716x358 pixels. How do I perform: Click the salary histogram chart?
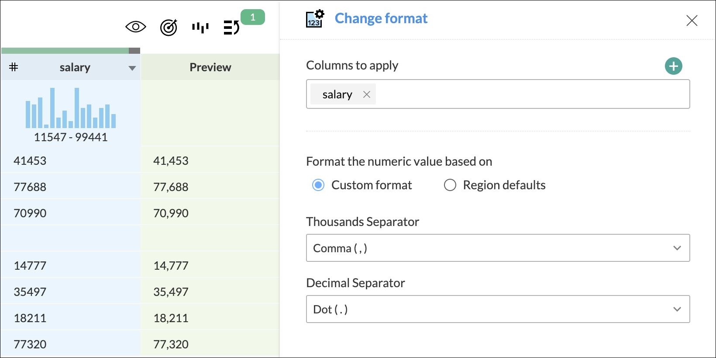point(71,108)
